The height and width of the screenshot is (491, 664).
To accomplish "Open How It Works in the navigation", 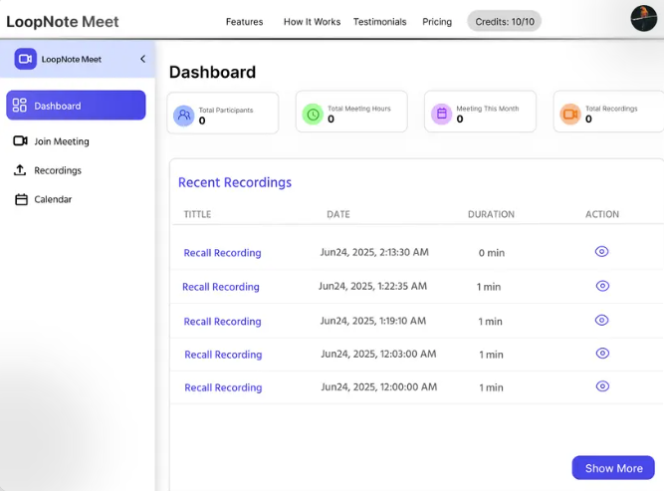I will point(313,22).
